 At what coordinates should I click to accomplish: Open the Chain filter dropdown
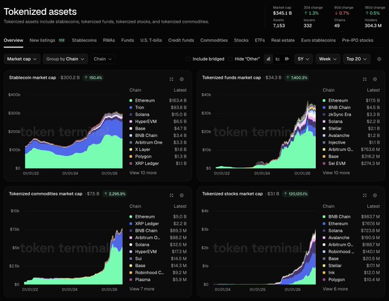coord(103,59)
